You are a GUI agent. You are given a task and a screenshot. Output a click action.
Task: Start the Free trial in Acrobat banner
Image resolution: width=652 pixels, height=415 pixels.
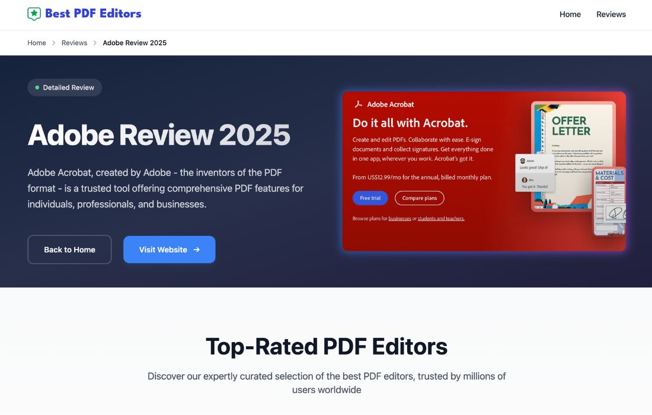[x=370, y=198]
